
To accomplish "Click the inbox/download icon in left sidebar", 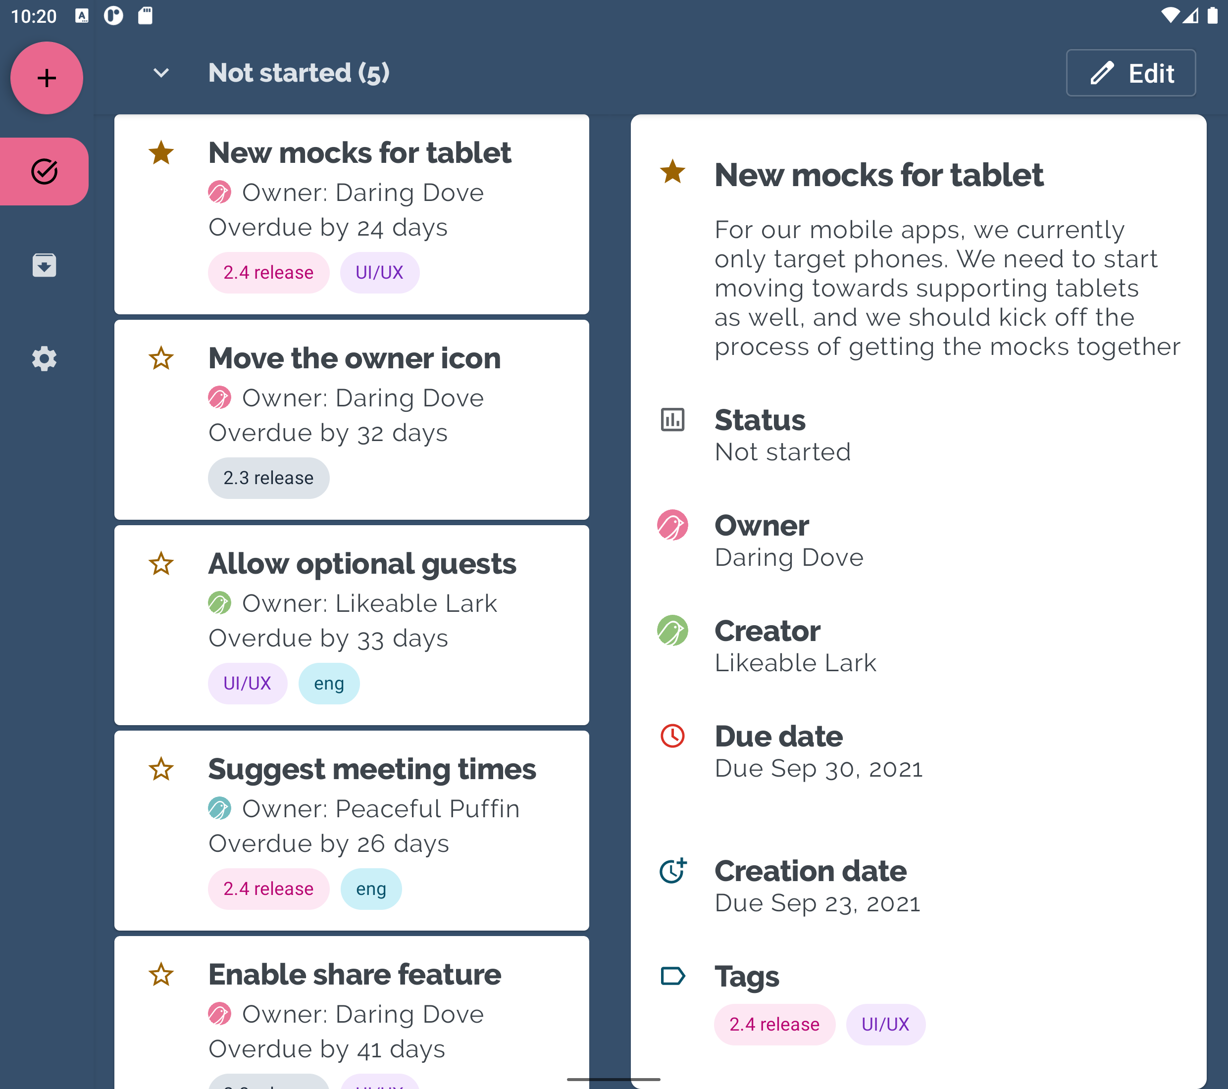I will pyautogui.click(x=44, y=265).
